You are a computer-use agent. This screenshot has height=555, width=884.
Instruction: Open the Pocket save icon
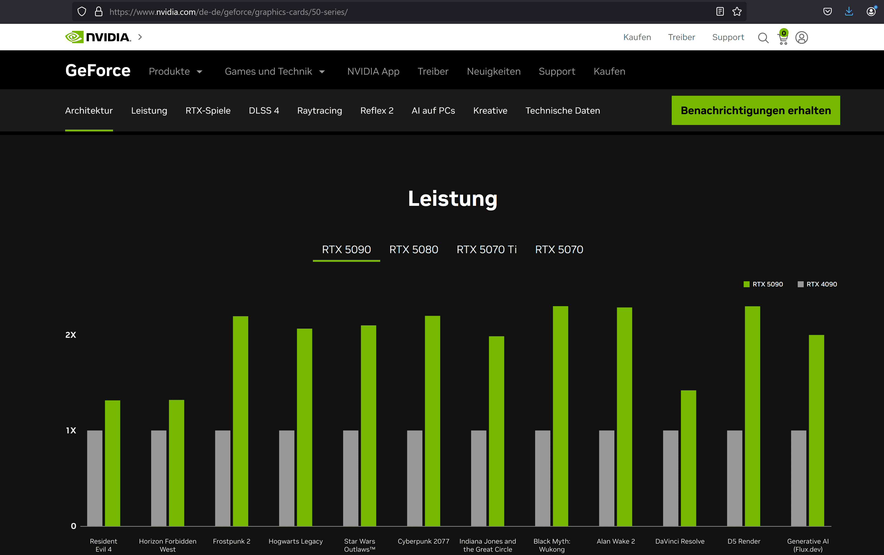(827, 12)
